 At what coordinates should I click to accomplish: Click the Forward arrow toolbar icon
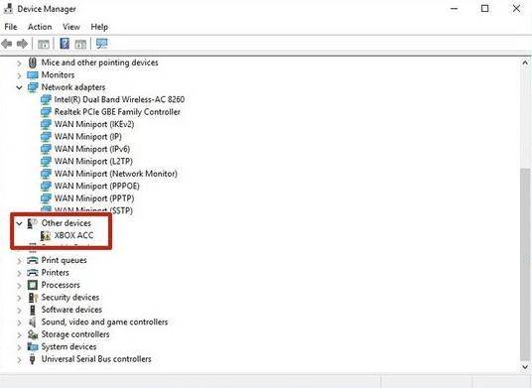(x=22, y=44)
